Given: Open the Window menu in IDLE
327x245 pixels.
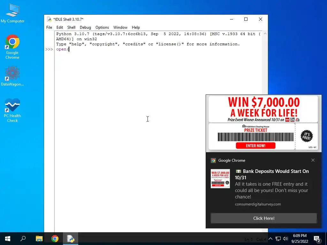Looking at the screenshot, I should [120, 27].
